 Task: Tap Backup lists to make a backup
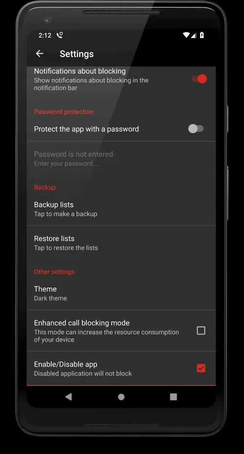[x=121, y=209]
